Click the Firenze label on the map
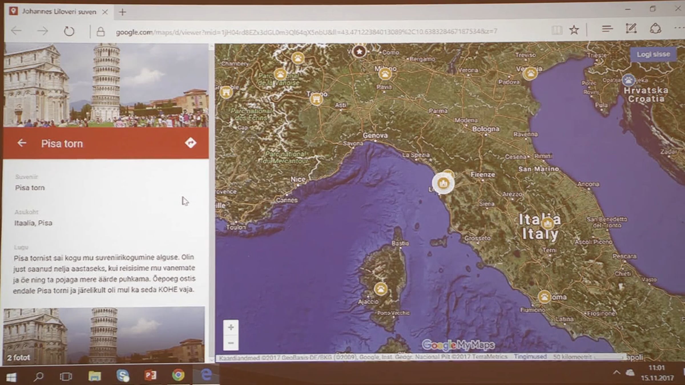 (x=483, y=174)
